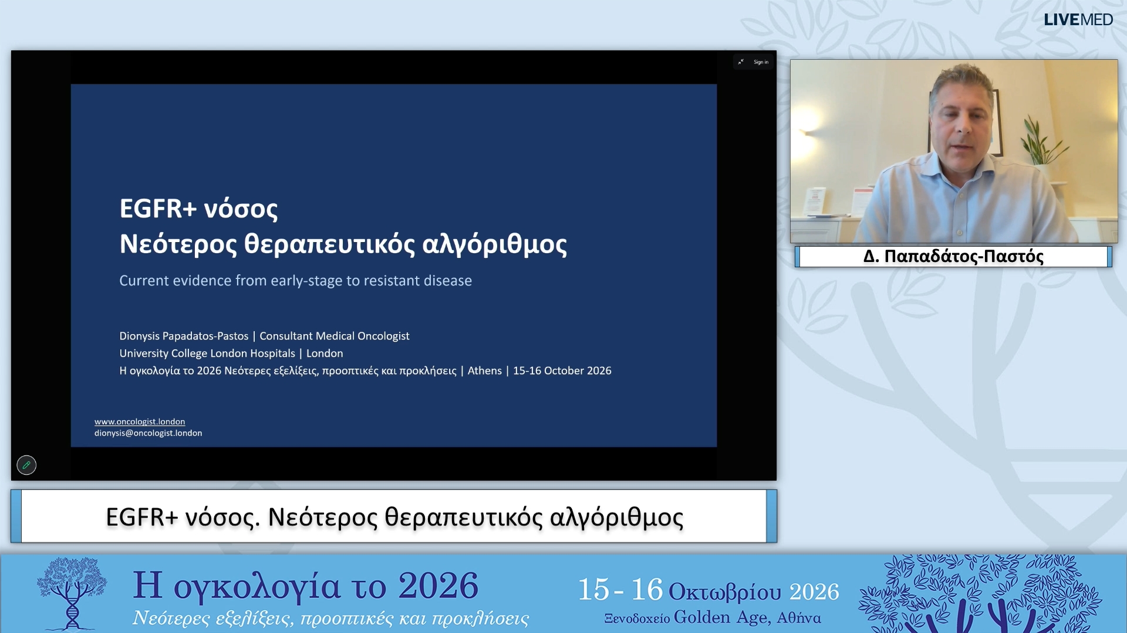Click the banner title Η ογκολογία το 2026
Viewport: 1127px width, 633px height.
point(305,586)
